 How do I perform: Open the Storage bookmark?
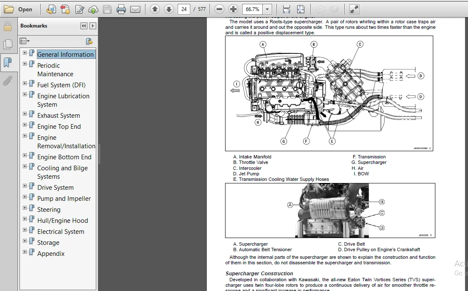coord(48,243)
